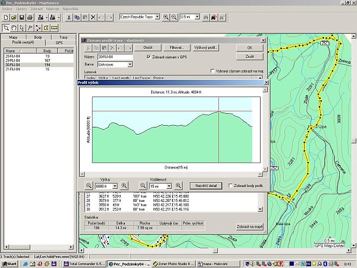
Task: Select the Route tool
Action: point(38,28)
